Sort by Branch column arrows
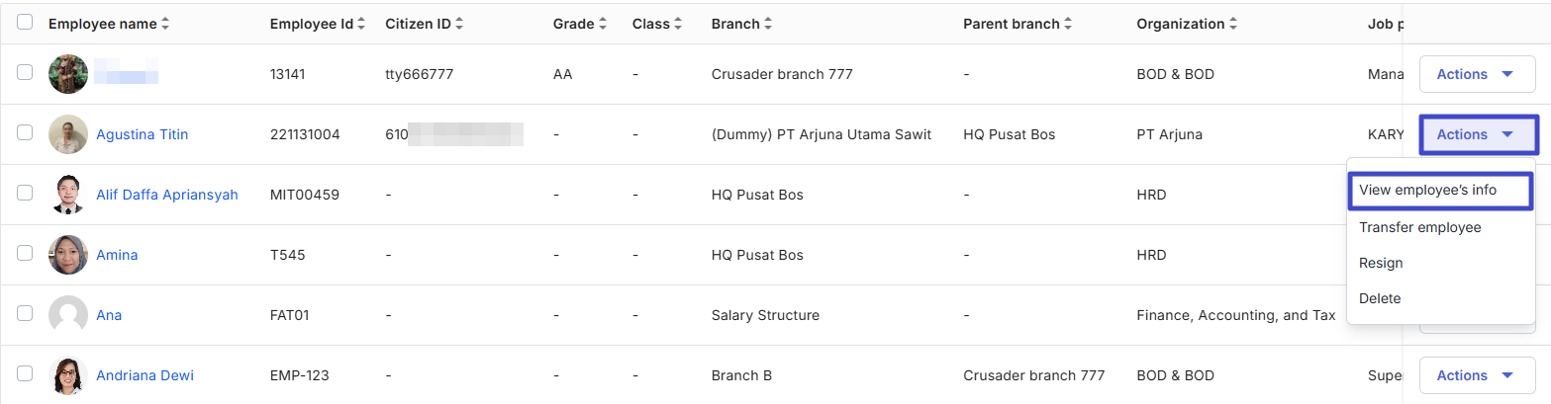Screen dimensions: 1551x404 click(x=769, y=24)
